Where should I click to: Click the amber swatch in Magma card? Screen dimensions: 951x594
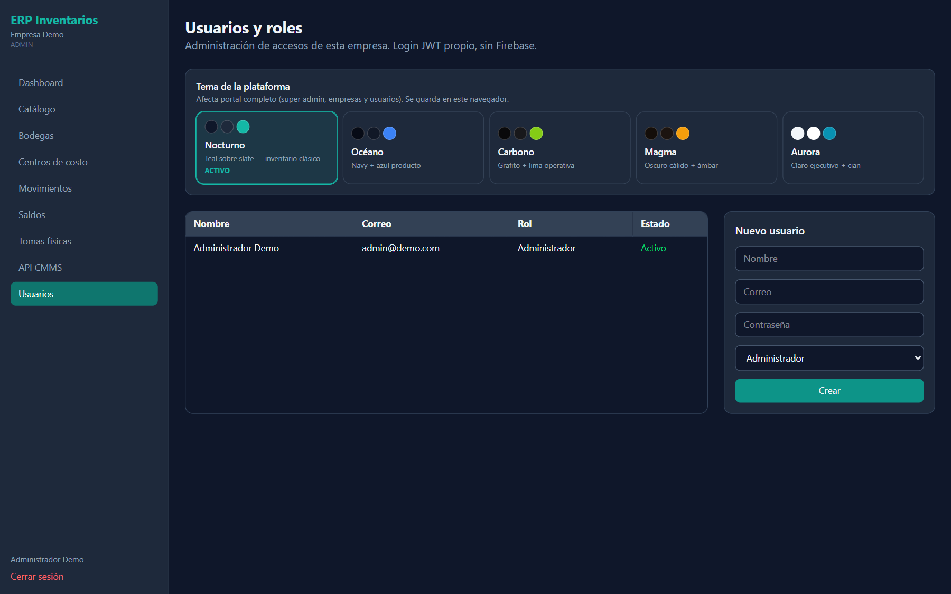coord(683,134)
